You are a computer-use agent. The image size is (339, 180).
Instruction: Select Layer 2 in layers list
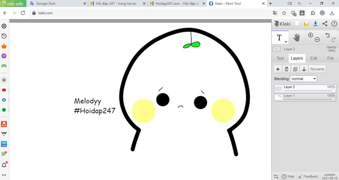305,89
